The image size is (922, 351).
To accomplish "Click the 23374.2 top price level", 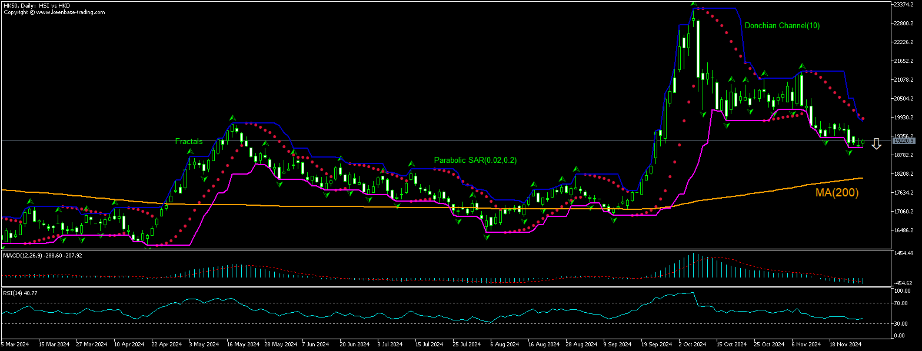I will (x=903, y=4).
